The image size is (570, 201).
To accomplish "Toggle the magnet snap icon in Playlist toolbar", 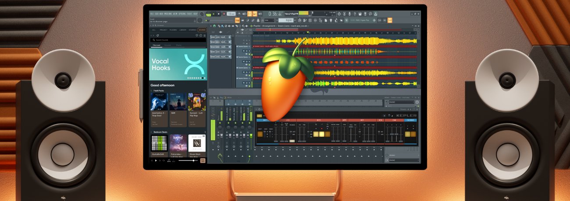I will (x=214, y=26).
